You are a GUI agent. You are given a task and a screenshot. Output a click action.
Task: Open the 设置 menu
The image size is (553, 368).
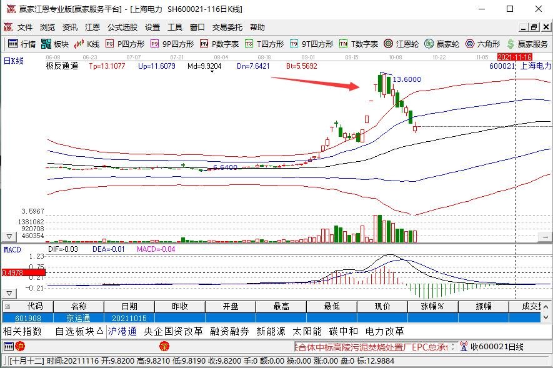coord(152,27)
